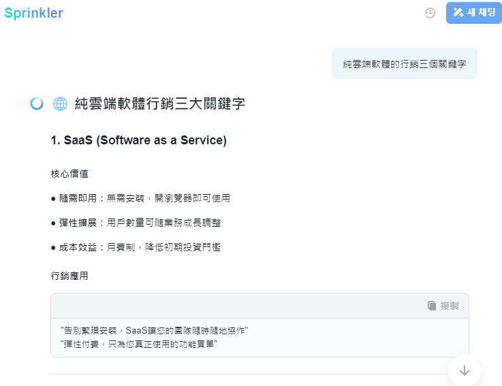This screenshot has width=502, height=386.
Task: Start a new chat with 새 채팅
Action: point(474,13)
